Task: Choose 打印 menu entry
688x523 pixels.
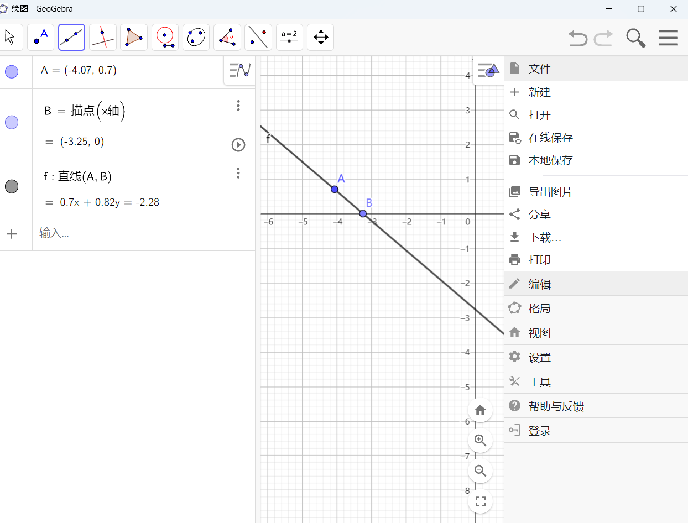Action: (x=596, y=260)
